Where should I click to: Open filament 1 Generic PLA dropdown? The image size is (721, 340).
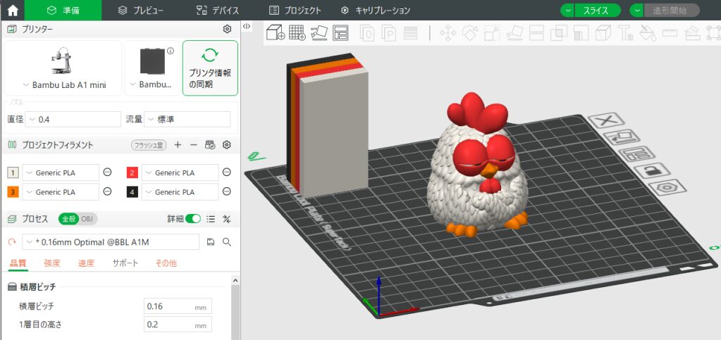coord(61,172)
